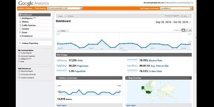Open the Pageviews metric link
Viewport: 214px width, 107px height.
click(83, 66)
